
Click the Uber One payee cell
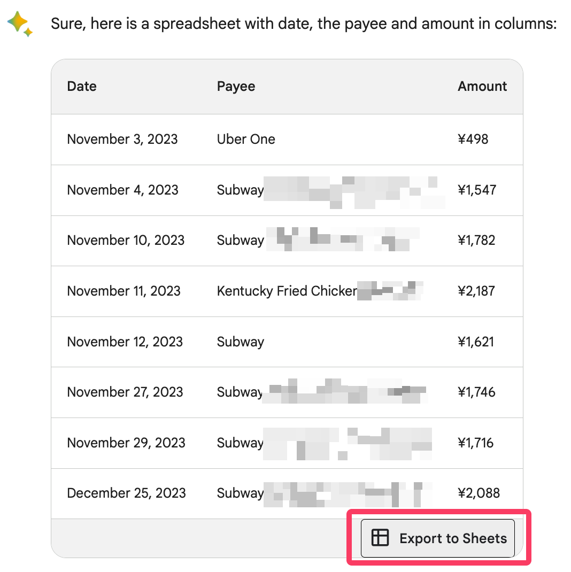246,140
